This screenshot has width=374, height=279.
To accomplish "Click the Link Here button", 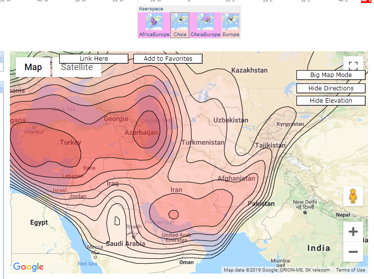I will point(94,59).
